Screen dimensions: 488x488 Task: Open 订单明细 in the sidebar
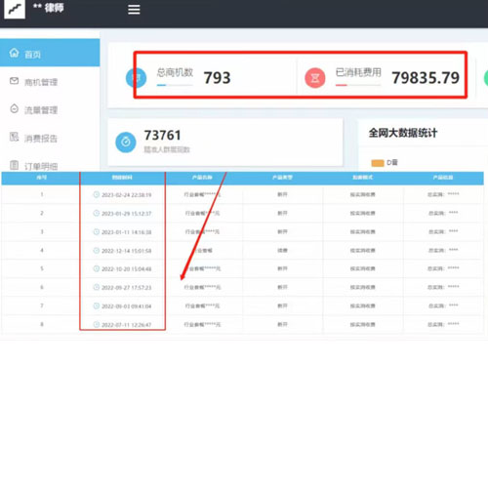tap(50, 166)
